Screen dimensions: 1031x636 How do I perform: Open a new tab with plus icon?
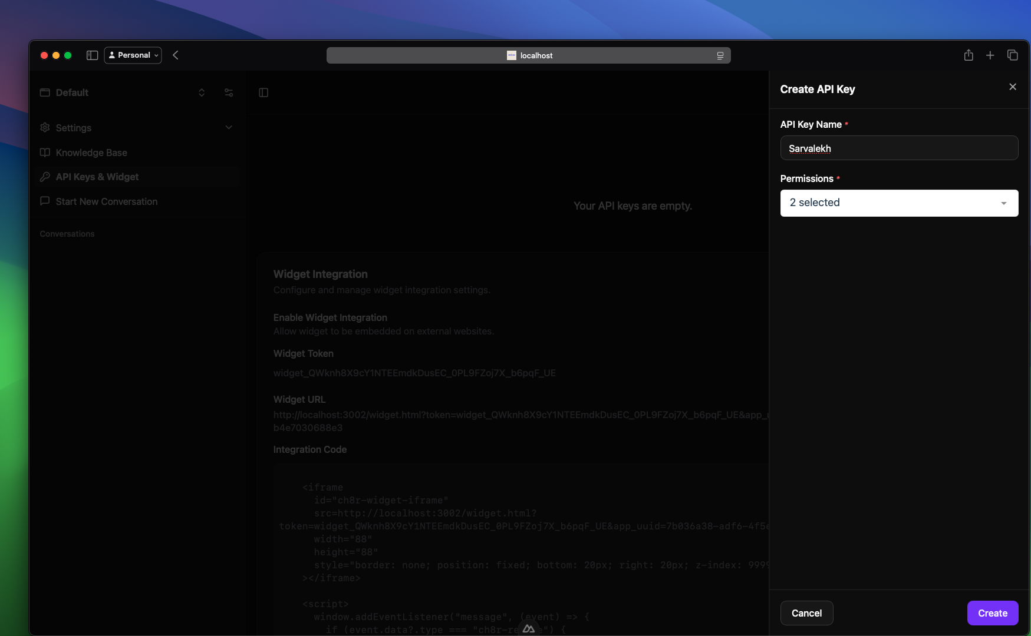pos(990,55)
